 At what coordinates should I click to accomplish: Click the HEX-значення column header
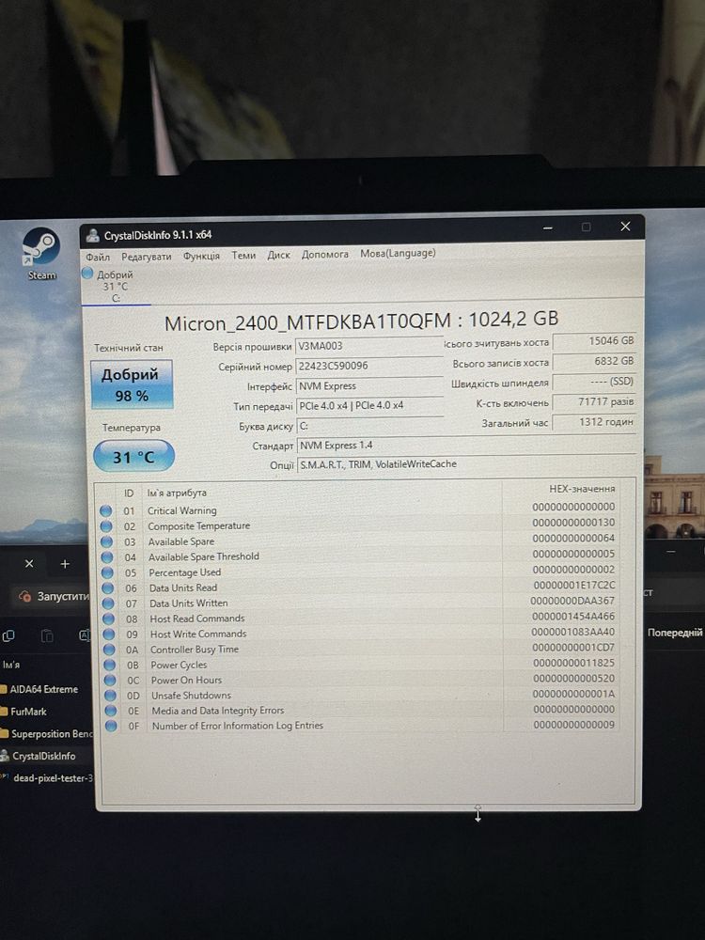[582, 489]
